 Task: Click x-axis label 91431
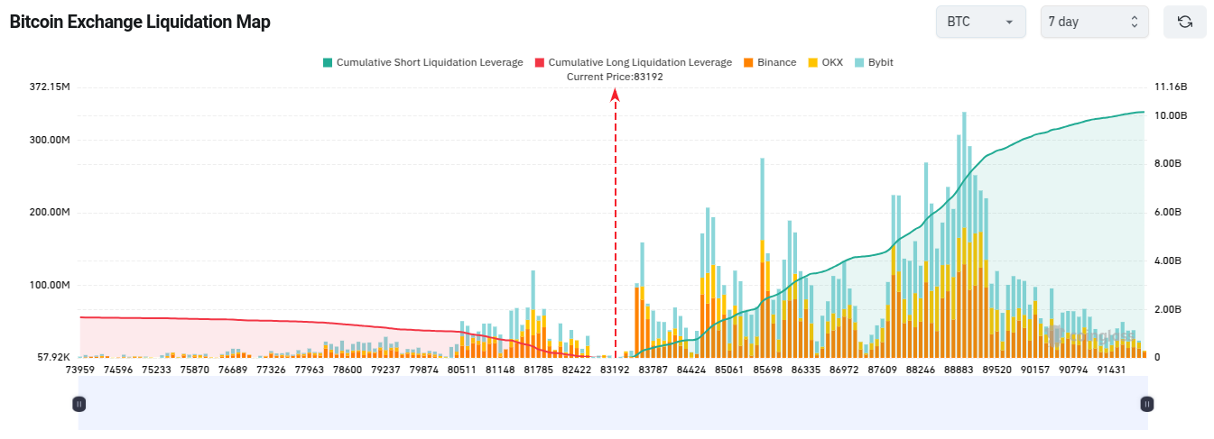1111,369
